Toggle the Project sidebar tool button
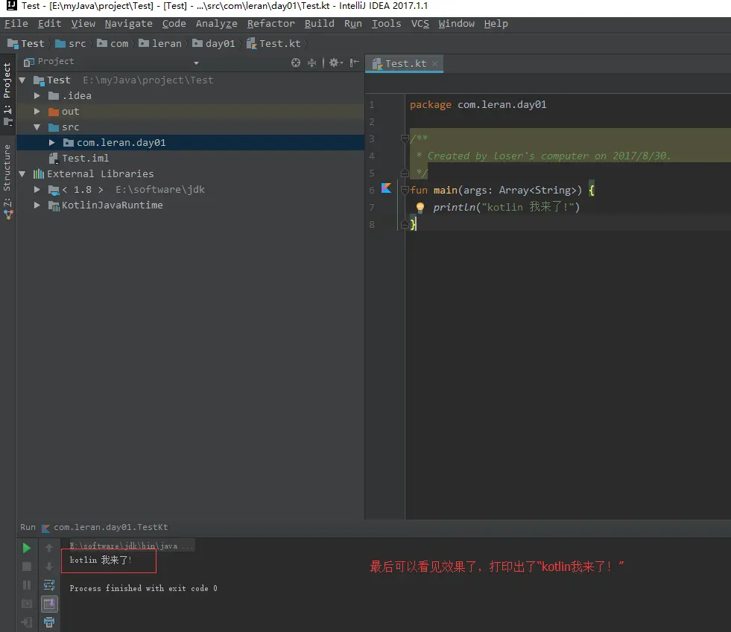The image size is (731, 632). [x=7, y=94]
